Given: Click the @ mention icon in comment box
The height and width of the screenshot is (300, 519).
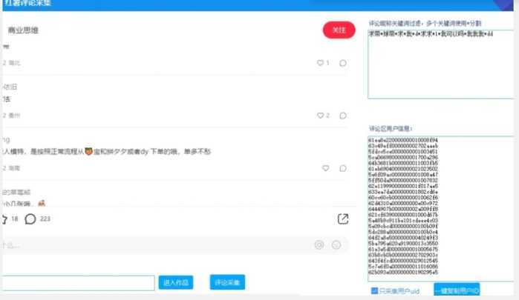Looking at the screenshot, I should [319, 245].
